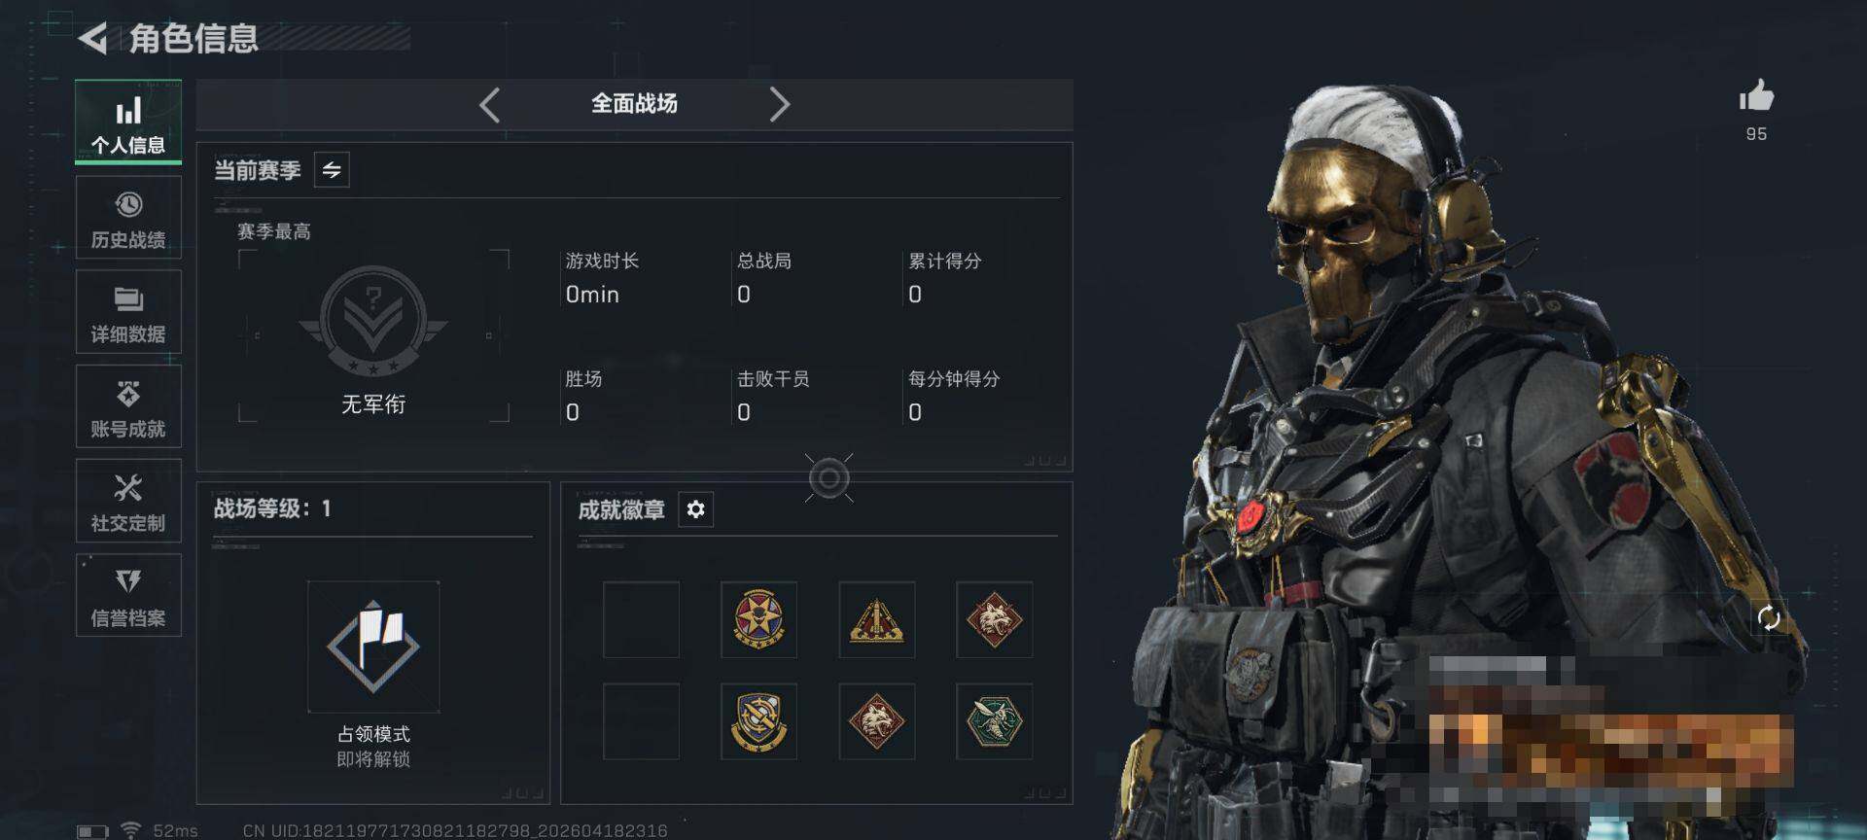This screenshot has width=1867, height=840.
Task: Go back using the arrow beside 角色信息
Action: click(x=92, y=39)
